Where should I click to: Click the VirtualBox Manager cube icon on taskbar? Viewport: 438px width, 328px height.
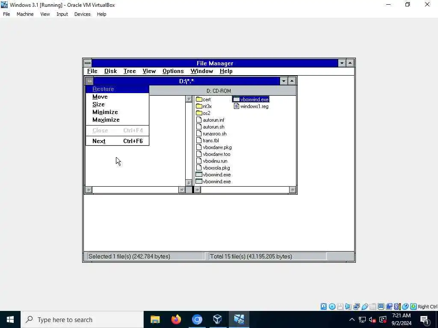click(x=218, y=319)
